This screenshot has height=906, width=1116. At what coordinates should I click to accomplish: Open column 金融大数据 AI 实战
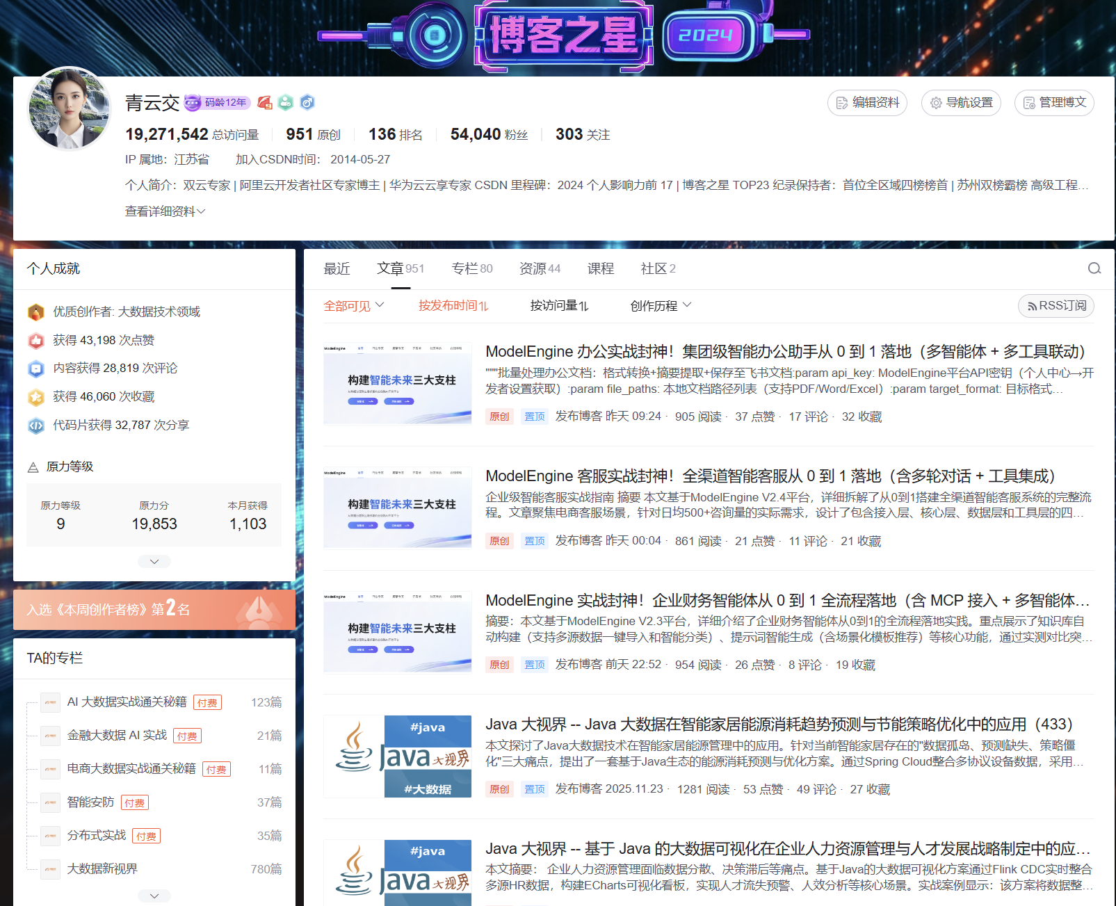tap(117, 736)
